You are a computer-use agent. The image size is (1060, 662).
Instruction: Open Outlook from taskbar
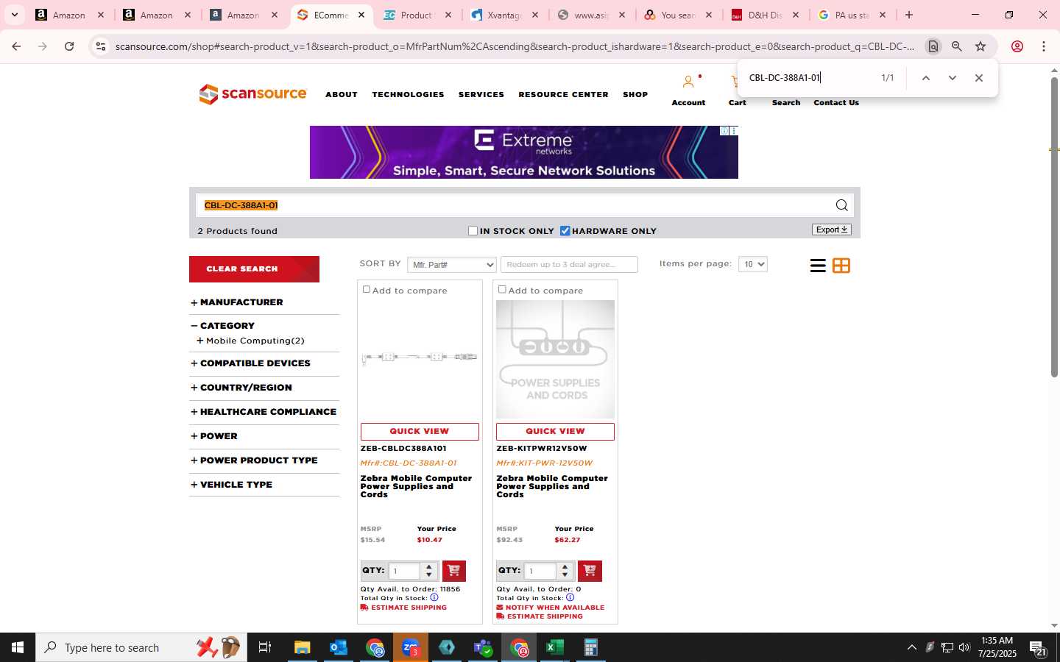click(339, 647)
